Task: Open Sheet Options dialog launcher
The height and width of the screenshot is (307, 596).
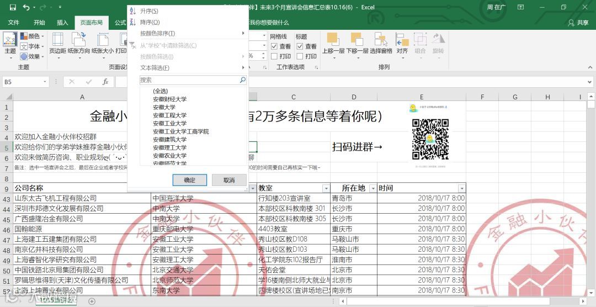Action: click(316, 67)
